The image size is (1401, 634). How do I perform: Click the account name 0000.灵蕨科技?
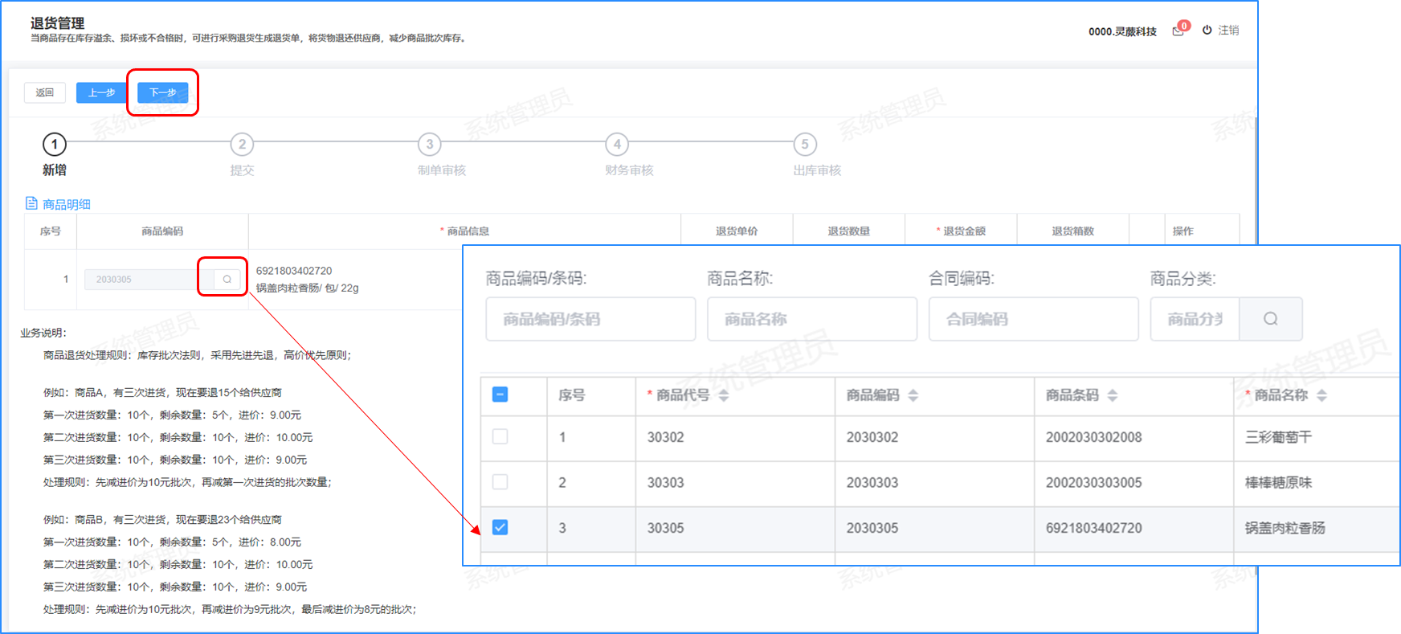tap(1122, 31)
